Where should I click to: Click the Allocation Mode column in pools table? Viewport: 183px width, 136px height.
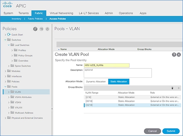(x=106, y=49)
